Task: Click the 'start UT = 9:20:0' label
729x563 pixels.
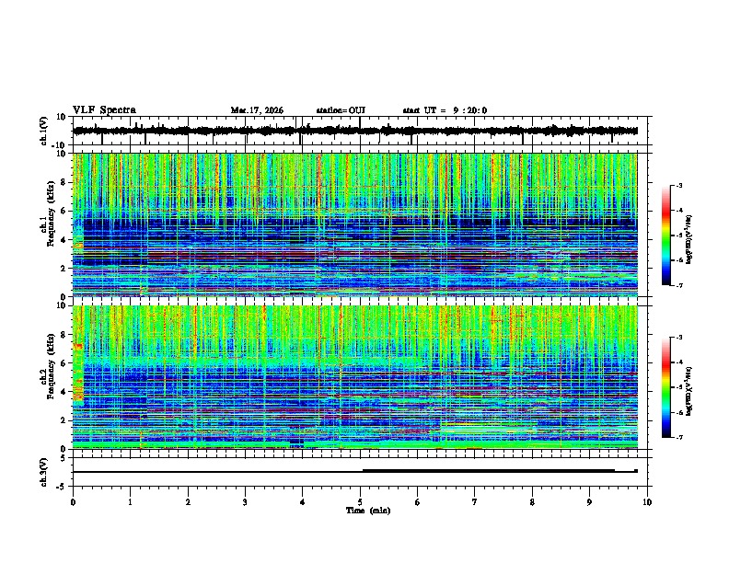Action: click(445, 110)
